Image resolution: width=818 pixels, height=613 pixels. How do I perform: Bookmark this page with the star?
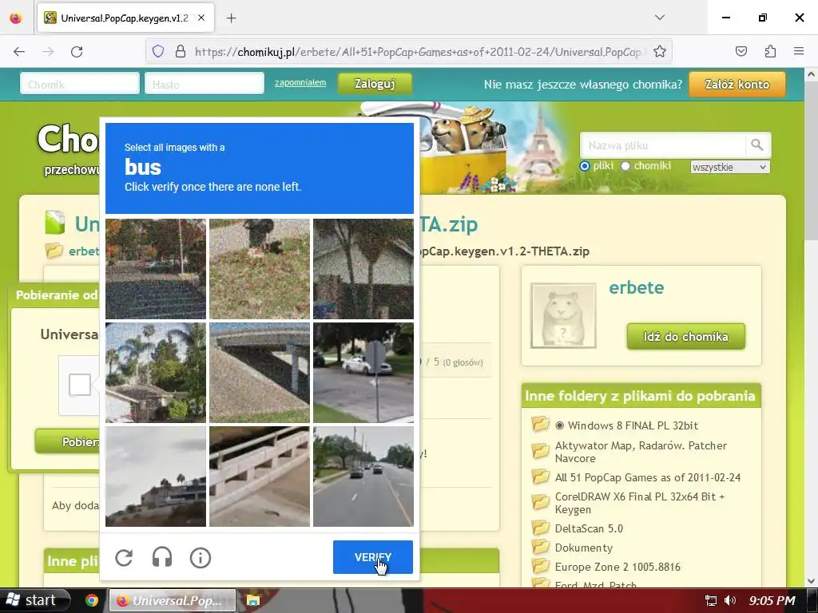tap(659, 52)
